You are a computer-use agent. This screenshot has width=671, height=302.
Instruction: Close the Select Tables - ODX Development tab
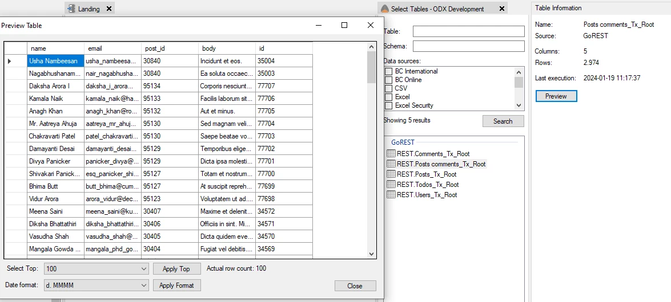pyautogui.click(x=502, y=9)
